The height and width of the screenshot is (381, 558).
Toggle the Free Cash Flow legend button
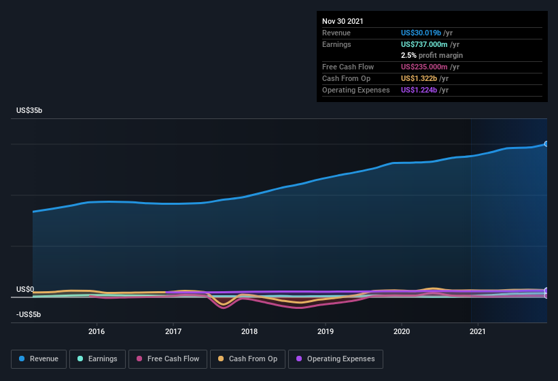(168, 359)
